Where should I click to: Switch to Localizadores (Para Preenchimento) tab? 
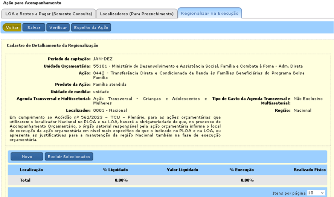pos(137,14)
